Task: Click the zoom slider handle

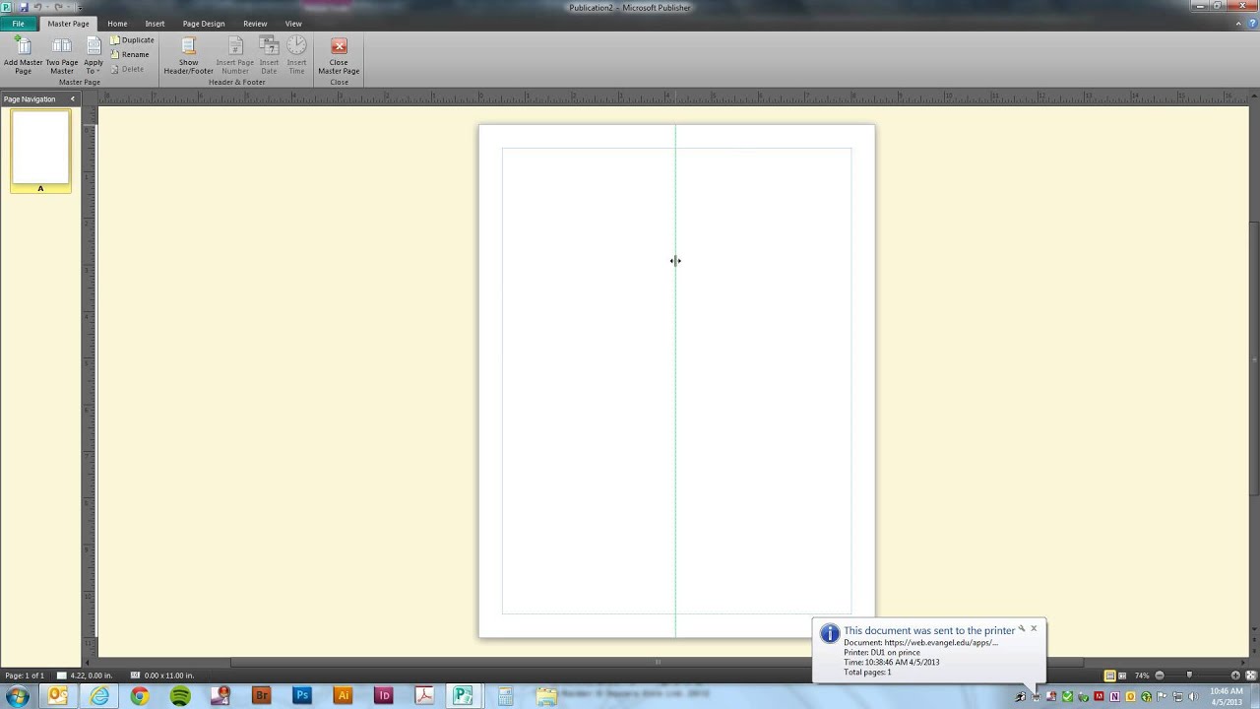Action: point(1189,676)
